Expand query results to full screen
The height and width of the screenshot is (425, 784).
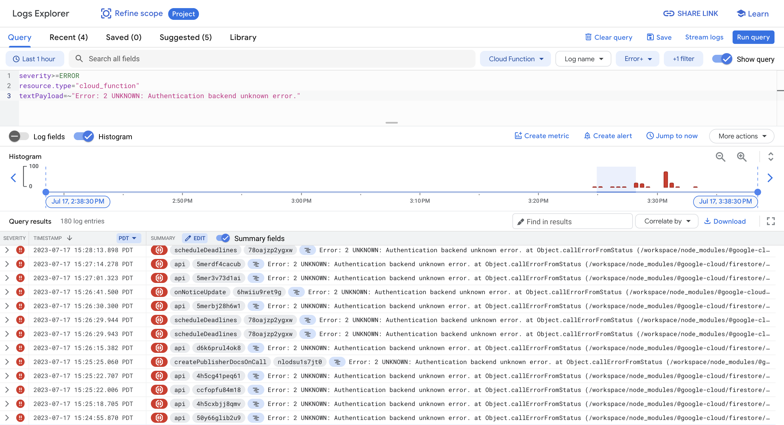tap(771, 221)
